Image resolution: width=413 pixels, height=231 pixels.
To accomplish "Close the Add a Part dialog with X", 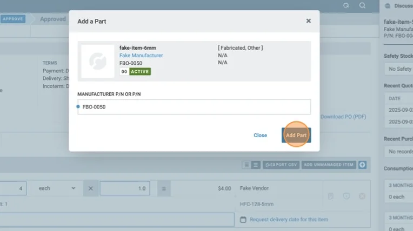I will pos(308,21).
